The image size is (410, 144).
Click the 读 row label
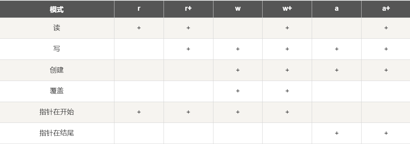point(57,28)
